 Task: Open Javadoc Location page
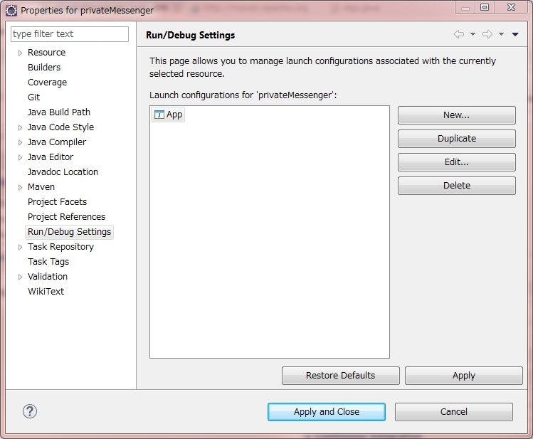[63, 172]
